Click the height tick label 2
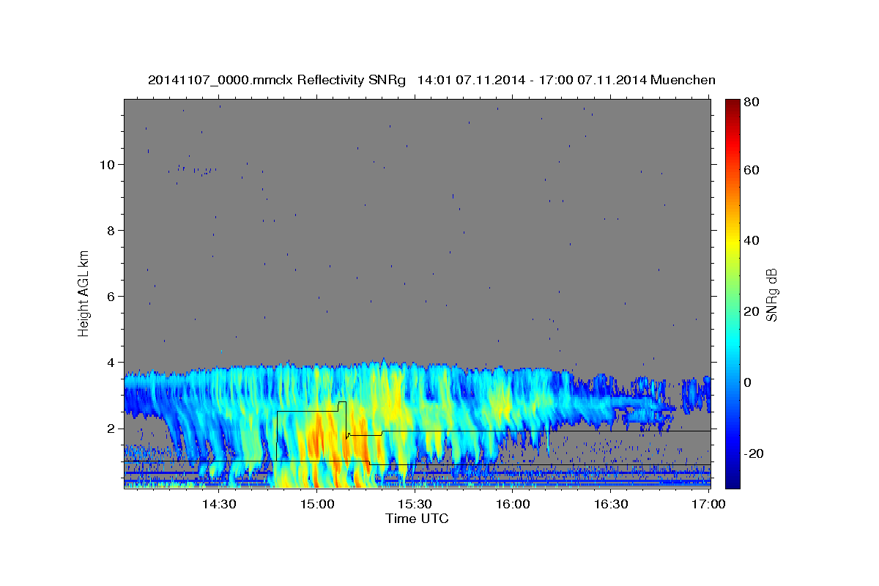The image size is (879, 586). 109,428
